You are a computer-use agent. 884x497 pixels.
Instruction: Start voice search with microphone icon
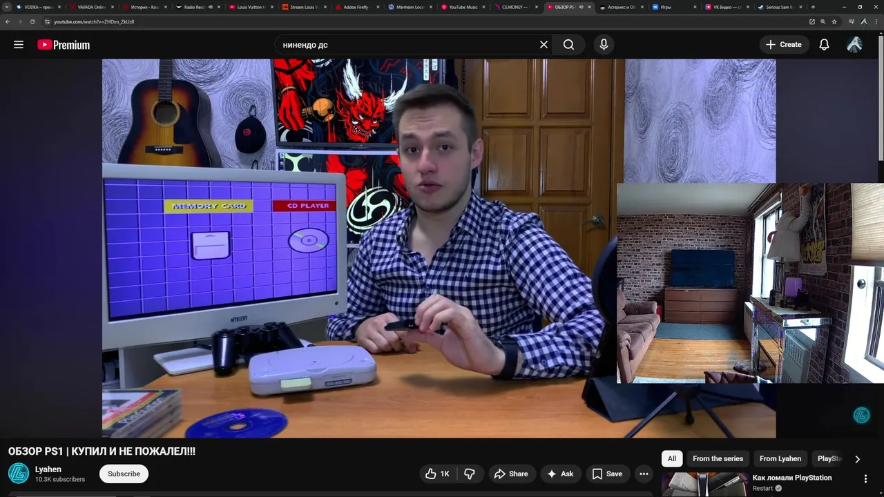tap(604, 45)
